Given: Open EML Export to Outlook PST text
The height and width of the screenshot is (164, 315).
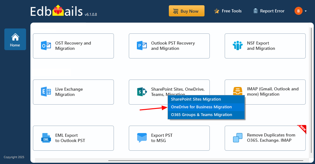Looking at the screenshot, I should click(x=70, y=138).
